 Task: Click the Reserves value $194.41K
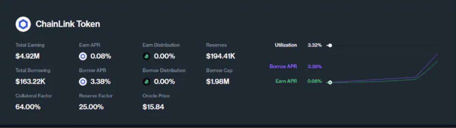(x=221, y=56)
